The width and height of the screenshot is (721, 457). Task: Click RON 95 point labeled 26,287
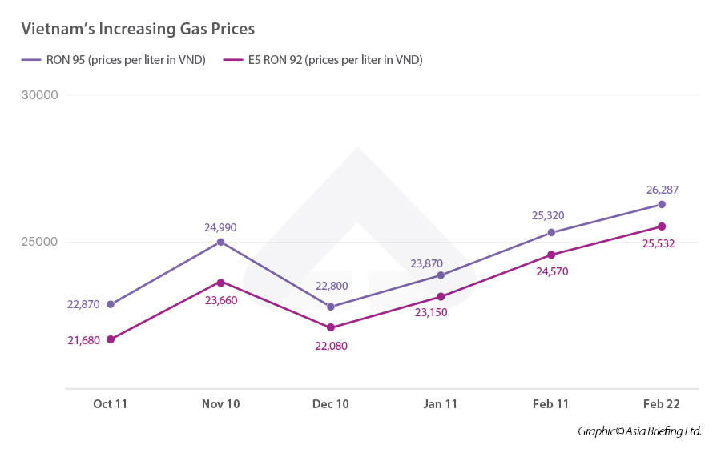[662, 204]
